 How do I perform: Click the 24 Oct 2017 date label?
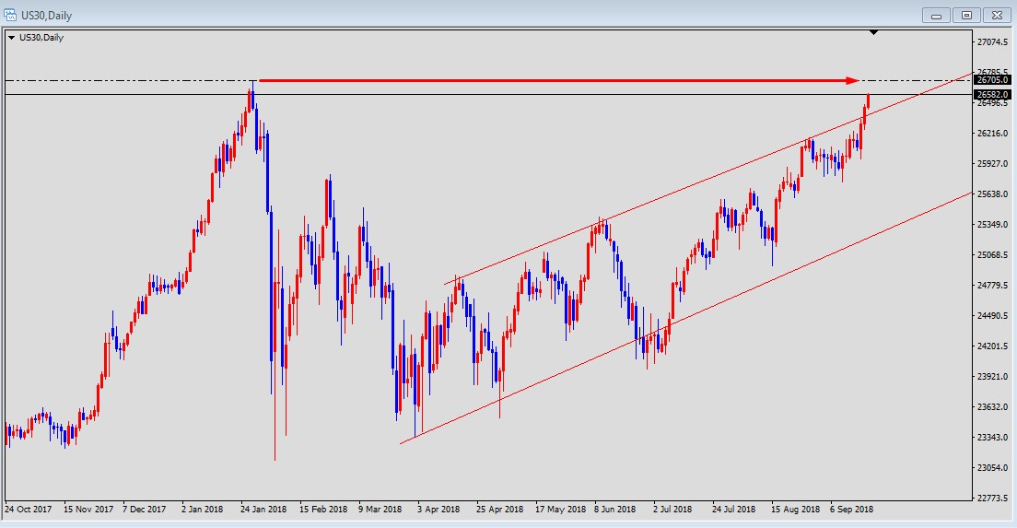pos(28,510)
